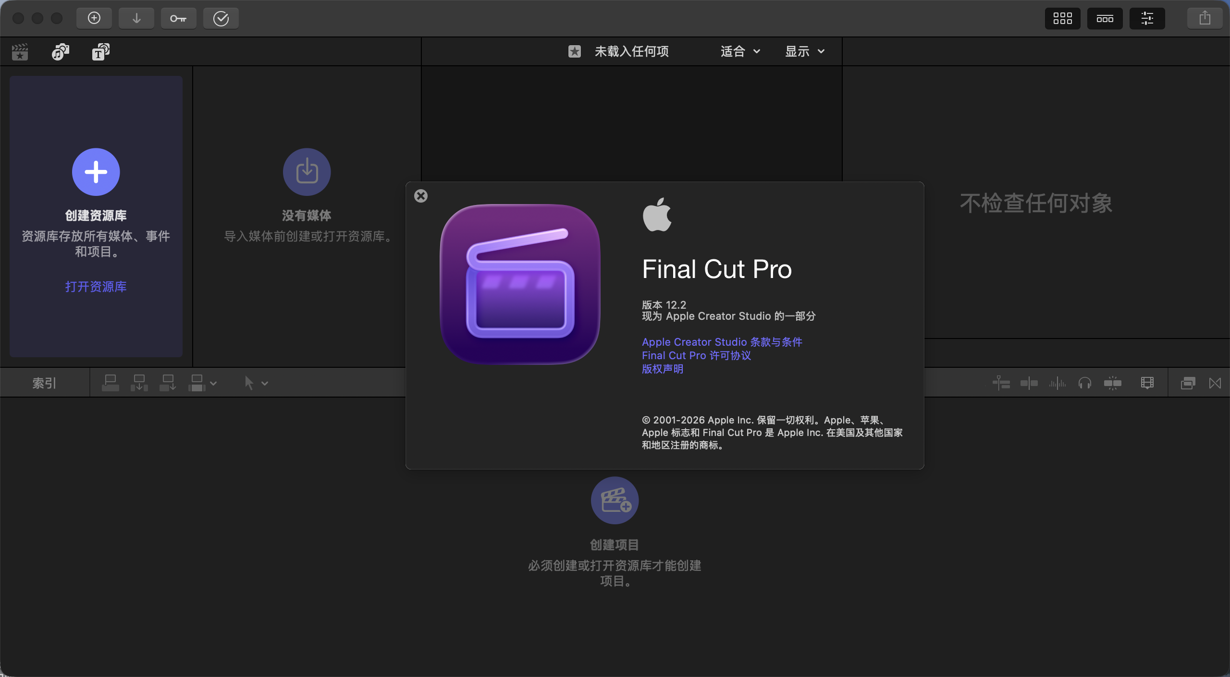Open Final Cut Pro 许可协议 link
1230x677 pixels.
point(696,355)
